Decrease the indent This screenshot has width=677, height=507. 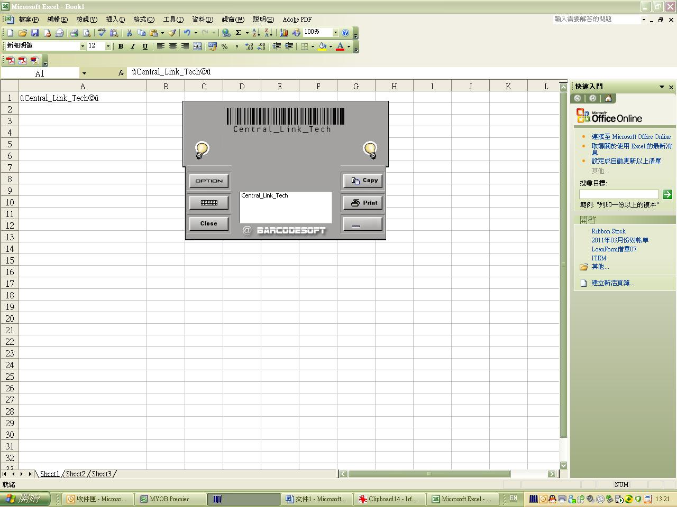277,46
